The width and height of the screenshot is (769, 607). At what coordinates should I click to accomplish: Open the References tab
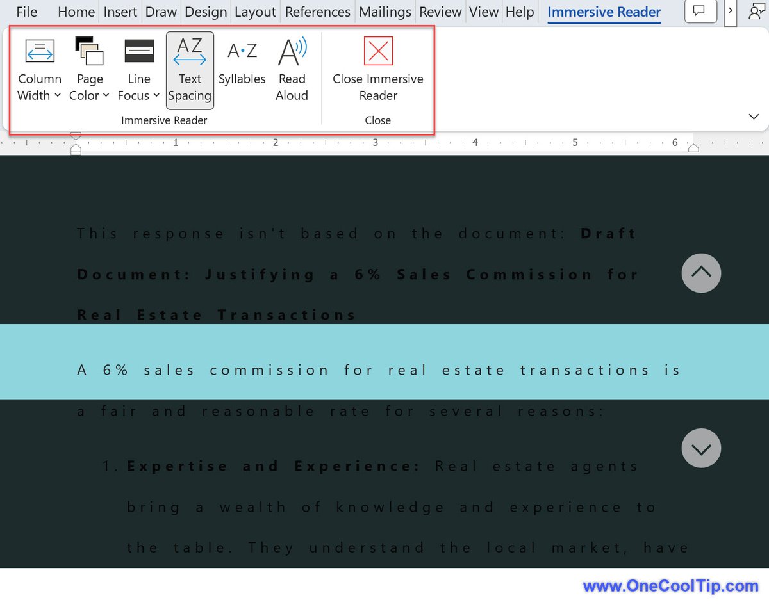click(x=317, y=11)
